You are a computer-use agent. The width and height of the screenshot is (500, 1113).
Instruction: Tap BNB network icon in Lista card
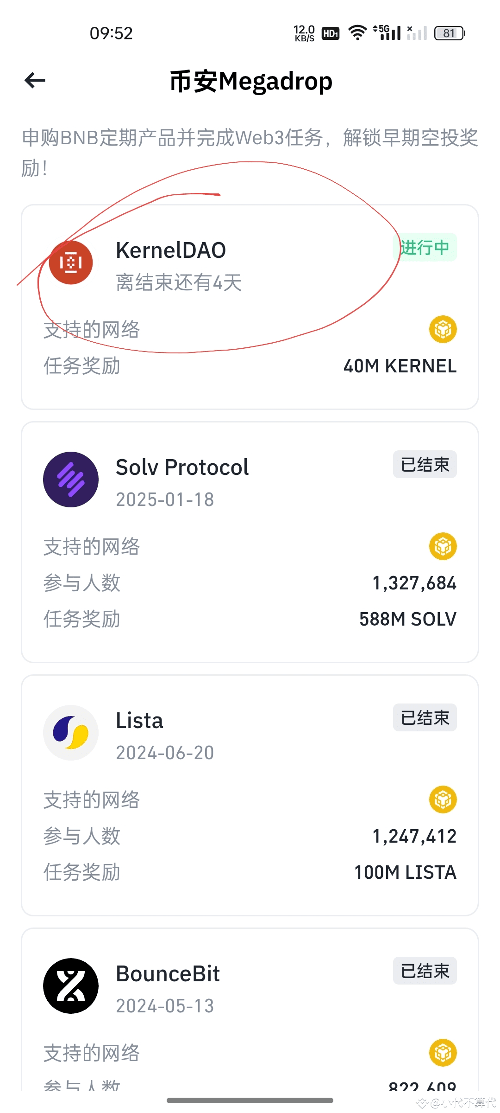point(443,800)
